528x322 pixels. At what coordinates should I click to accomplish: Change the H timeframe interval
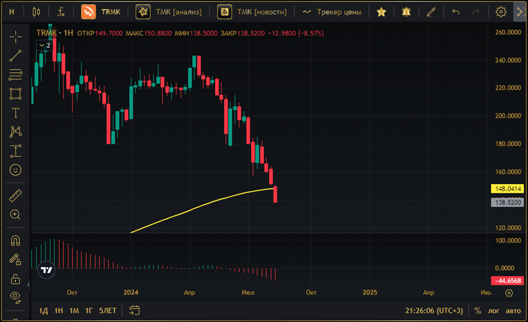[x=12, y=12]
